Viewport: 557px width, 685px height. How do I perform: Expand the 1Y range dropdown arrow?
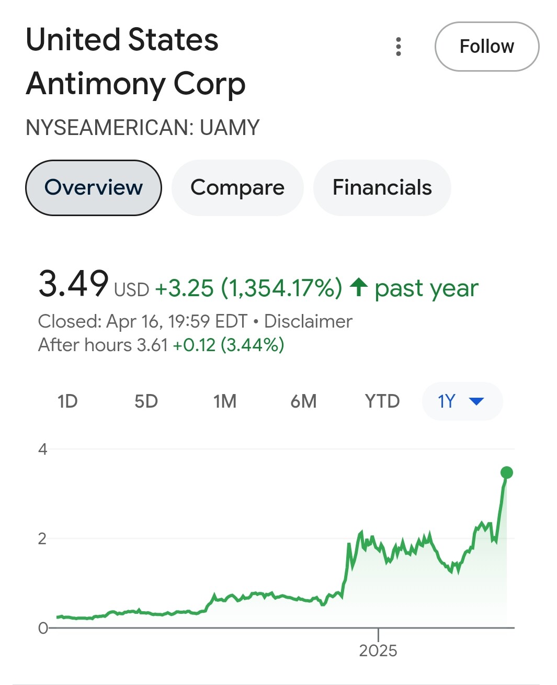pyautogui.click(x=476, y=401)
